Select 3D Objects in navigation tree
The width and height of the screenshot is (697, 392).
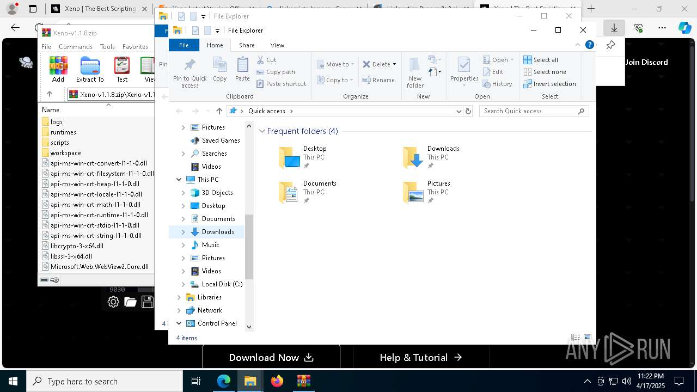[217, 193]
